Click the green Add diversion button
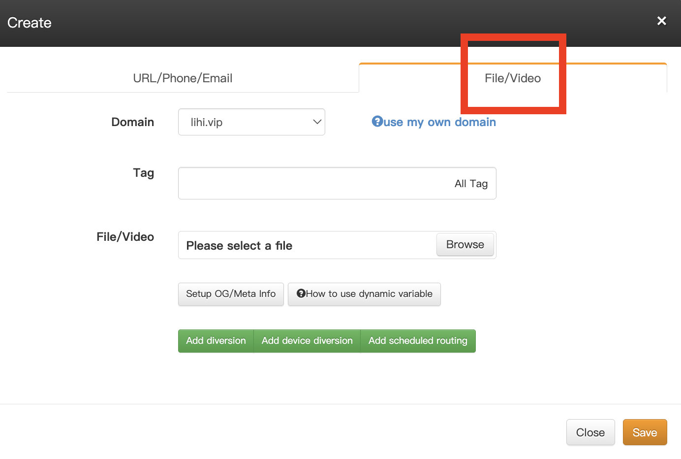This screenshot has height=459, width=681. 216,341
